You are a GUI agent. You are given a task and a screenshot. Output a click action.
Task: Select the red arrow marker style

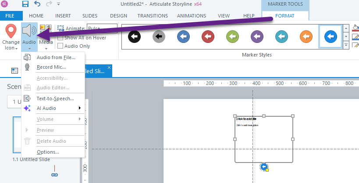point(208,37)
